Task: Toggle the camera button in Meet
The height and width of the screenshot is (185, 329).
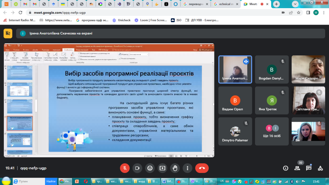Action: 137,168
